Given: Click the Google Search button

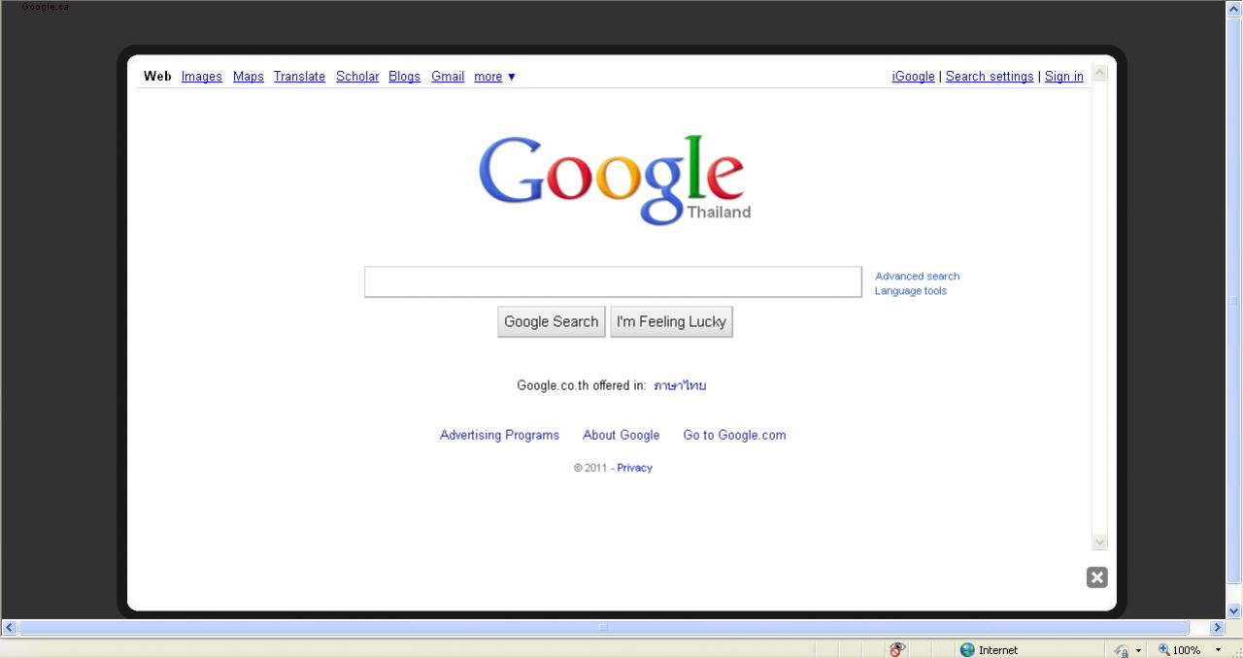Looking at the screenshot, I should (x=551, y=322).
